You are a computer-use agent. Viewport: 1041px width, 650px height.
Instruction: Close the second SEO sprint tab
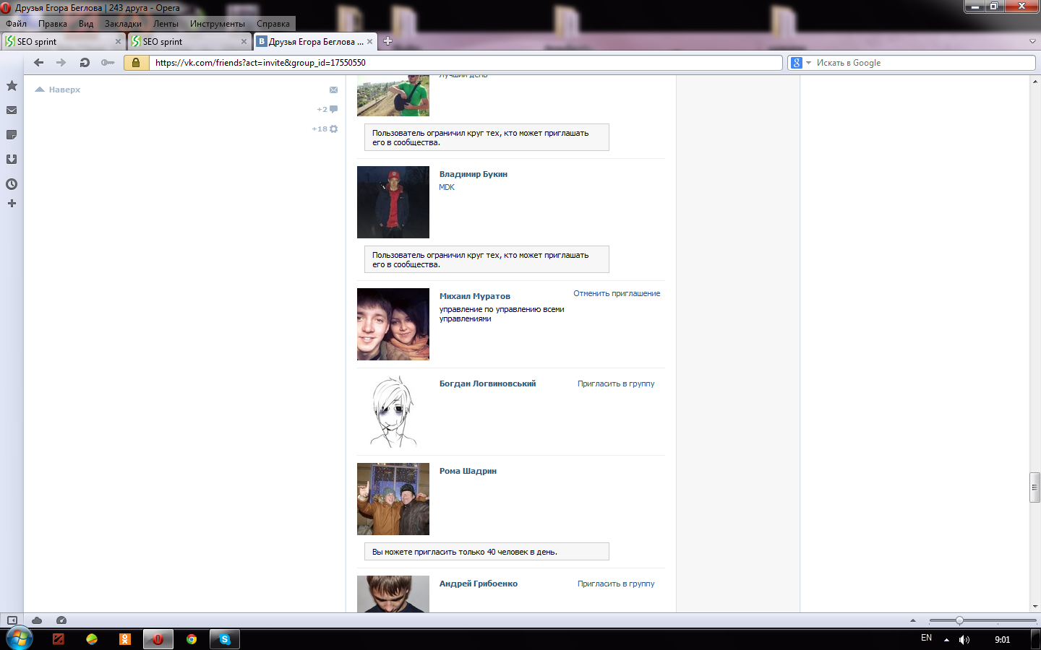(x=244, y=42)
